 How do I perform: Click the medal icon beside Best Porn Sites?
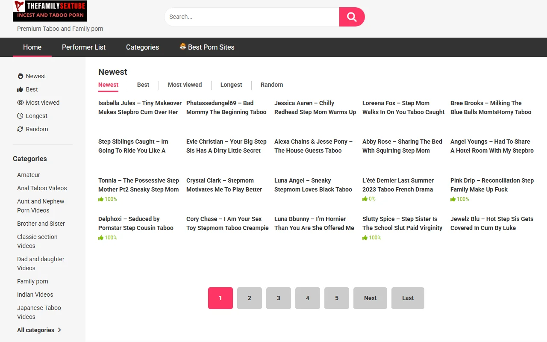[x=183, y=47]
